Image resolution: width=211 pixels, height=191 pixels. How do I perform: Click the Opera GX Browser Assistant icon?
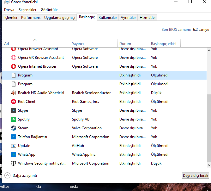point(14,58)
